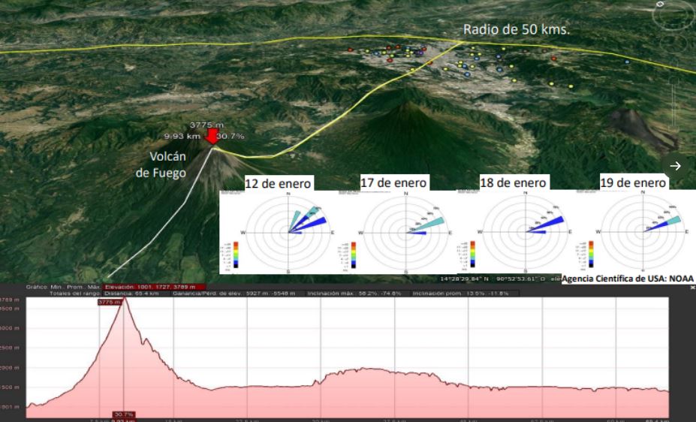This screenshot has width=696, height=422.
Task: Close the elevation profile panel
Action: click(693, 288)
